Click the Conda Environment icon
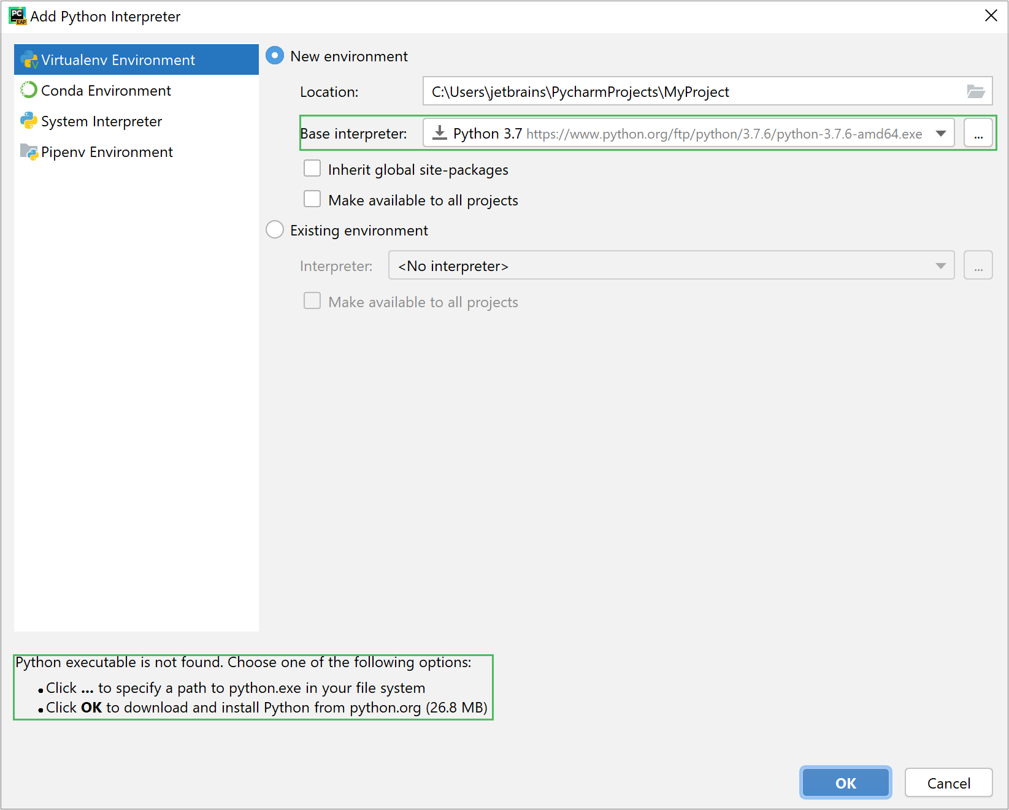 coord(29,90)
